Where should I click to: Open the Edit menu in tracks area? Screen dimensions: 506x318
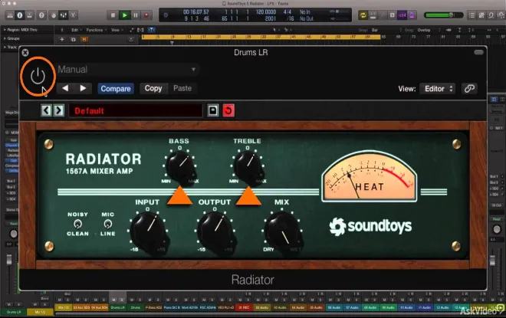(76, 30)
